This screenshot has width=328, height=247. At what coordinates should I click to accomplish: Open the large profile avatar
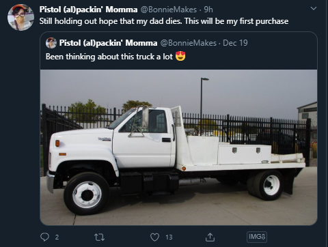tap(20, 17)
